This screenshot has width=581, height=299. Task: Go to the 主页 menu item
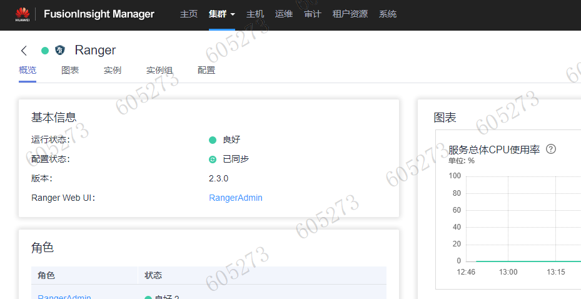click(189, 14)
